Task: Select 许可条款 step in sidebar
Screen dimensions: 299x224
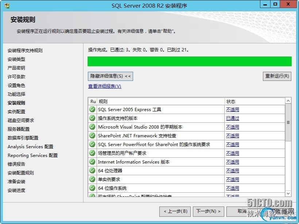Action: (x=16, y=77)
